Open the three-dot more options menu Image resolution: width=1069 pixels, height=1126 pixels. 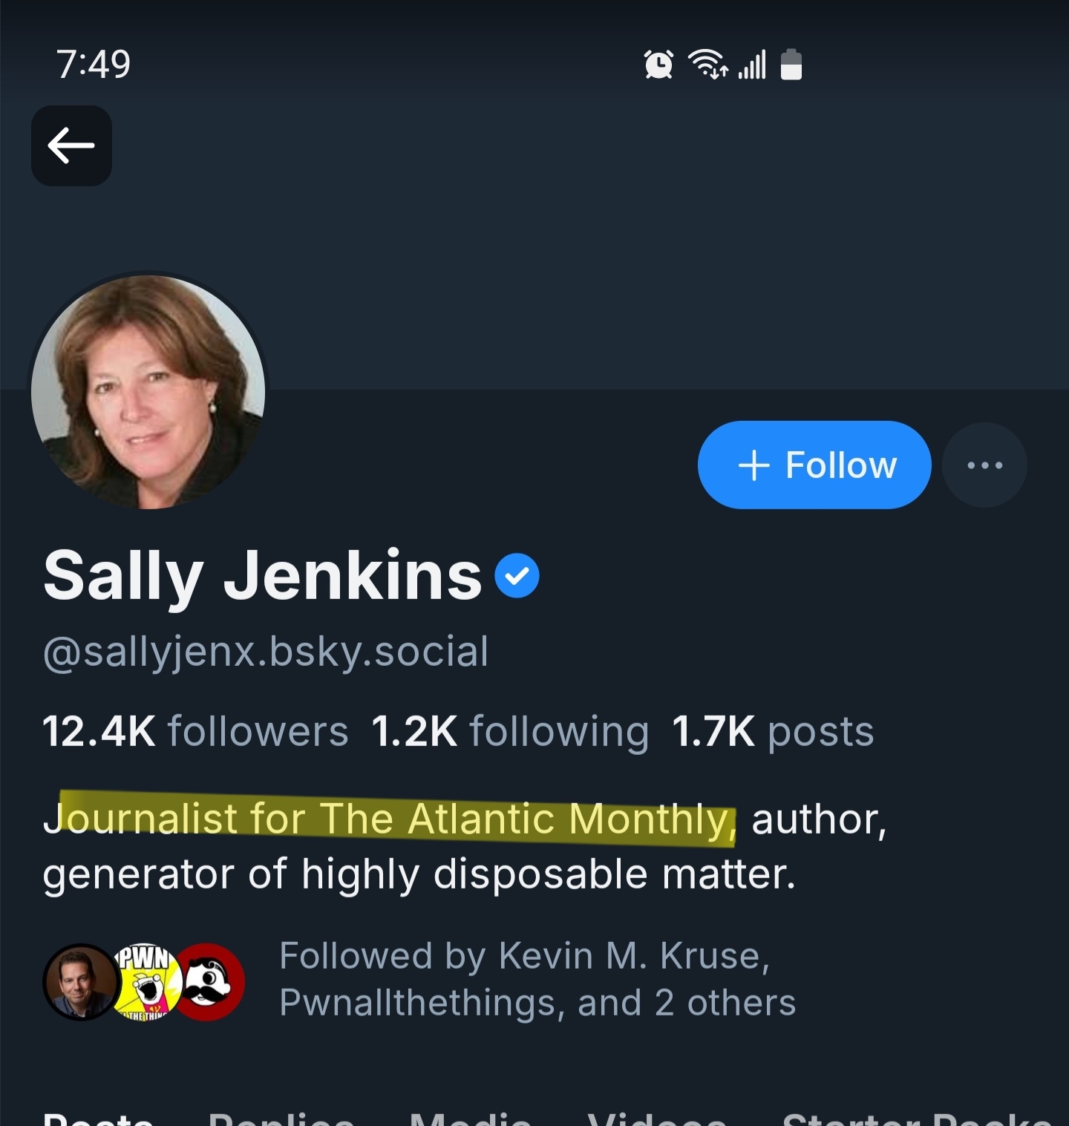click(984, 465)
